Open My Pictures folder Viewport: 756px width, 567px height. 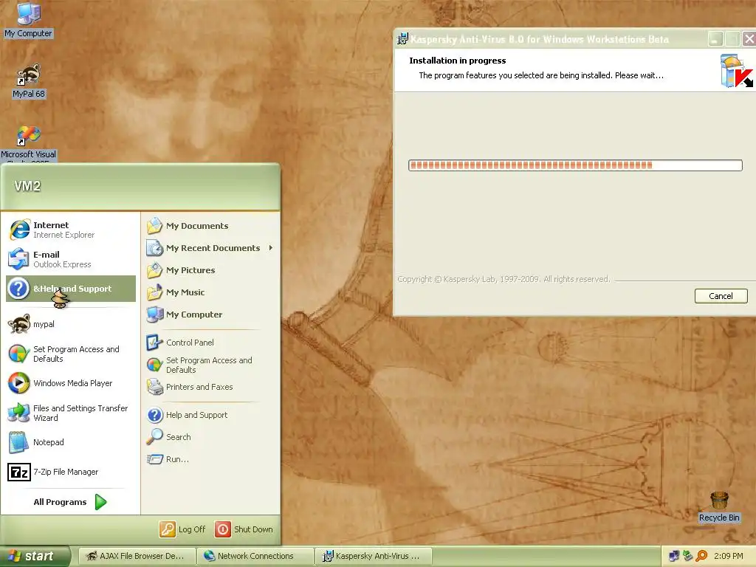[x=210, y=270]
